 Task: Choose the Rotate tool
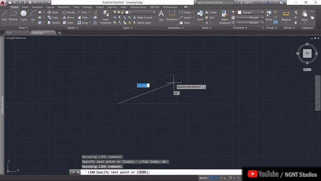(x=69, y=12)
